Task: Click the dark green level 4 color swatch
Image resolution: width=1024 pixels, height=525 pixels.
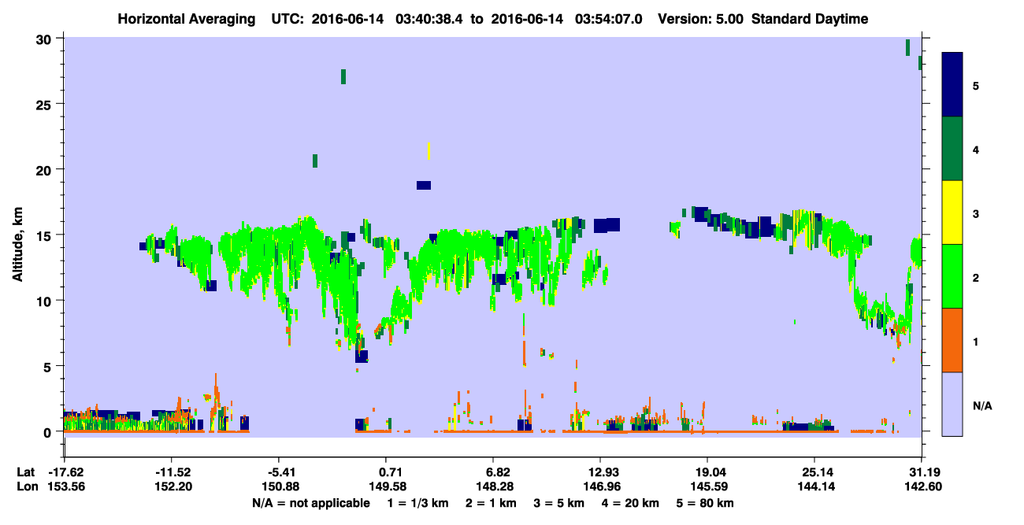Action: (952, 149)
